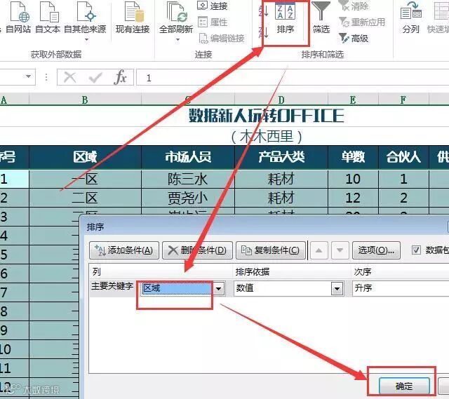Click the formula bar Enter checkmark icon
Image resolution: width=449 pixels, height=399 pixels.
(x=95, y=77)
